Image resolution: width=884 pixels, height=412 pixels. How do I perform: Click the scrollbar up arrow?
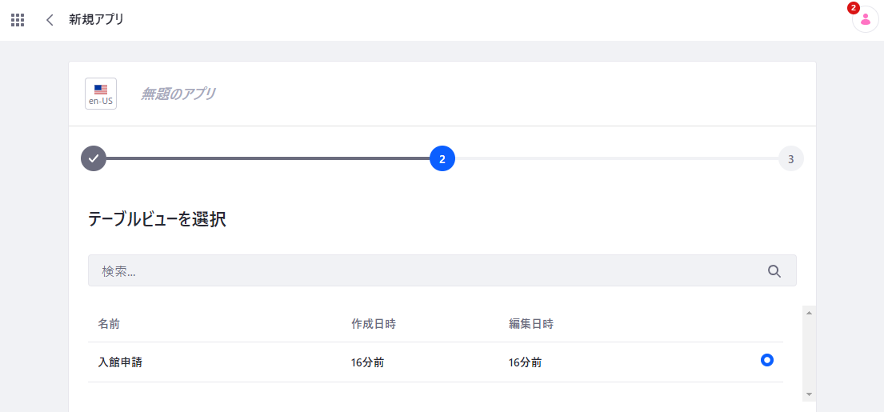point(809,313)
